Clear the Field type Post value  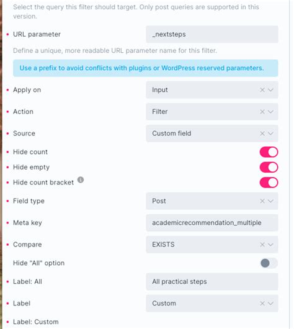click(262, 201)
